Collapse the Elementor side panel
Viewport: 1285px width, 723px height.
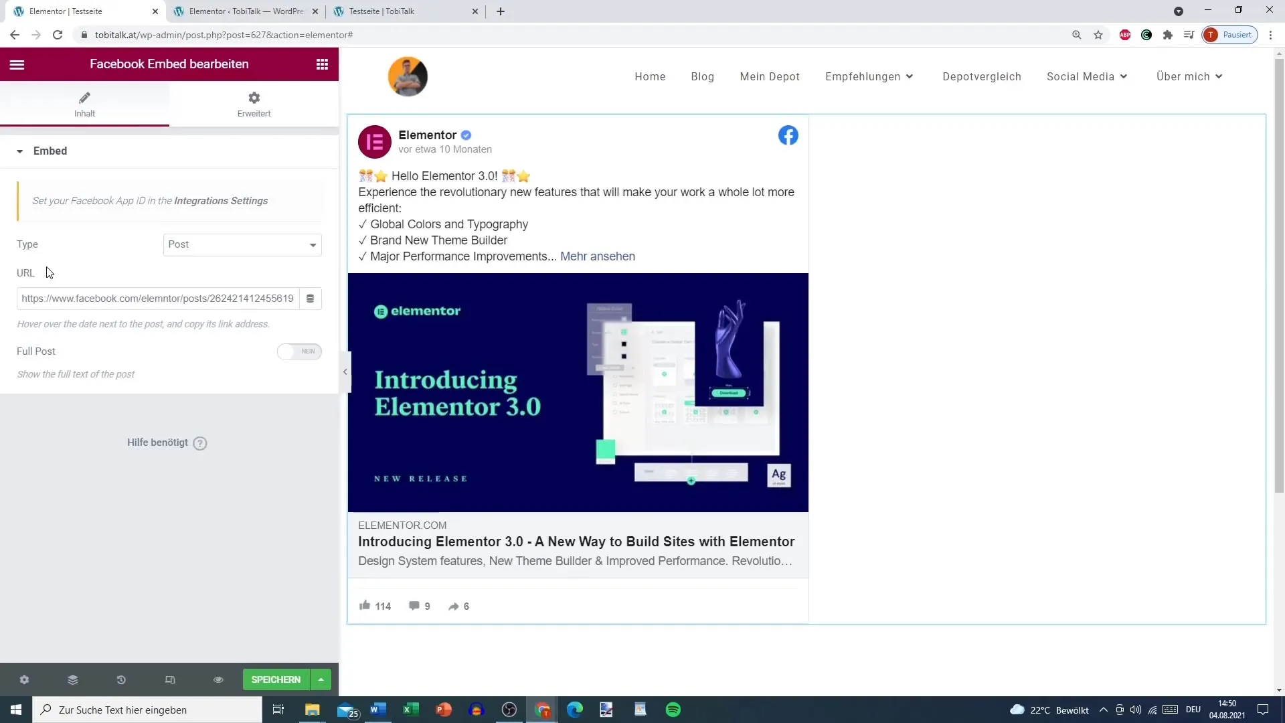click(x=345, y=372)
